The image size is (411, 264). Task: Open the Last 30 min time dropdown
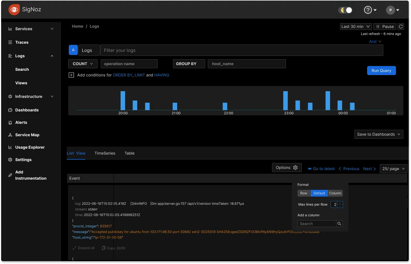click(x=356, y=27)
